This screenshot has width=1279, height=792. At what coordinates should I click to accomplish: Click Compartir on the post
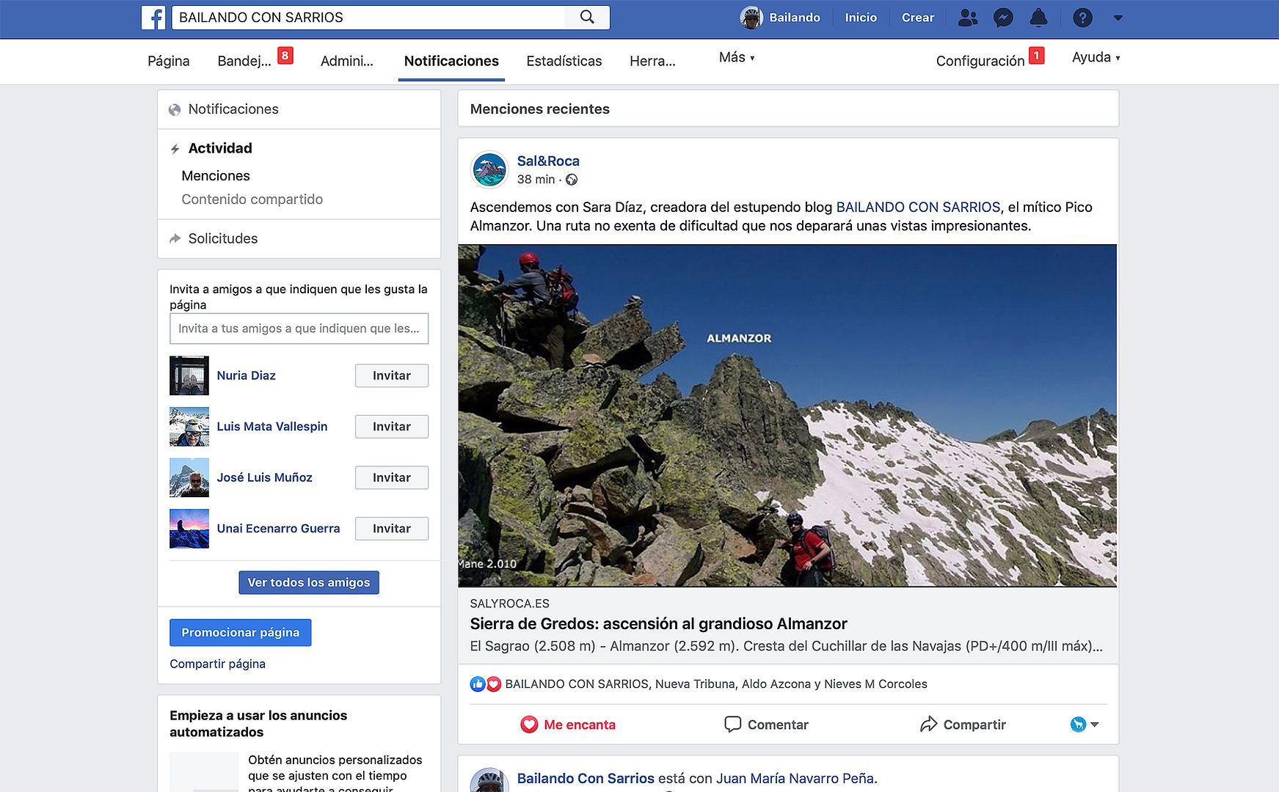(x=963, y=725)
